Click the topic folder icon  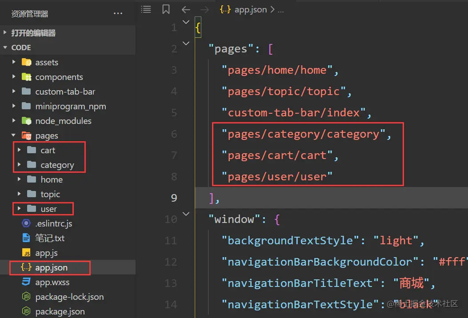pyautogui.click(x=32, y=194)
